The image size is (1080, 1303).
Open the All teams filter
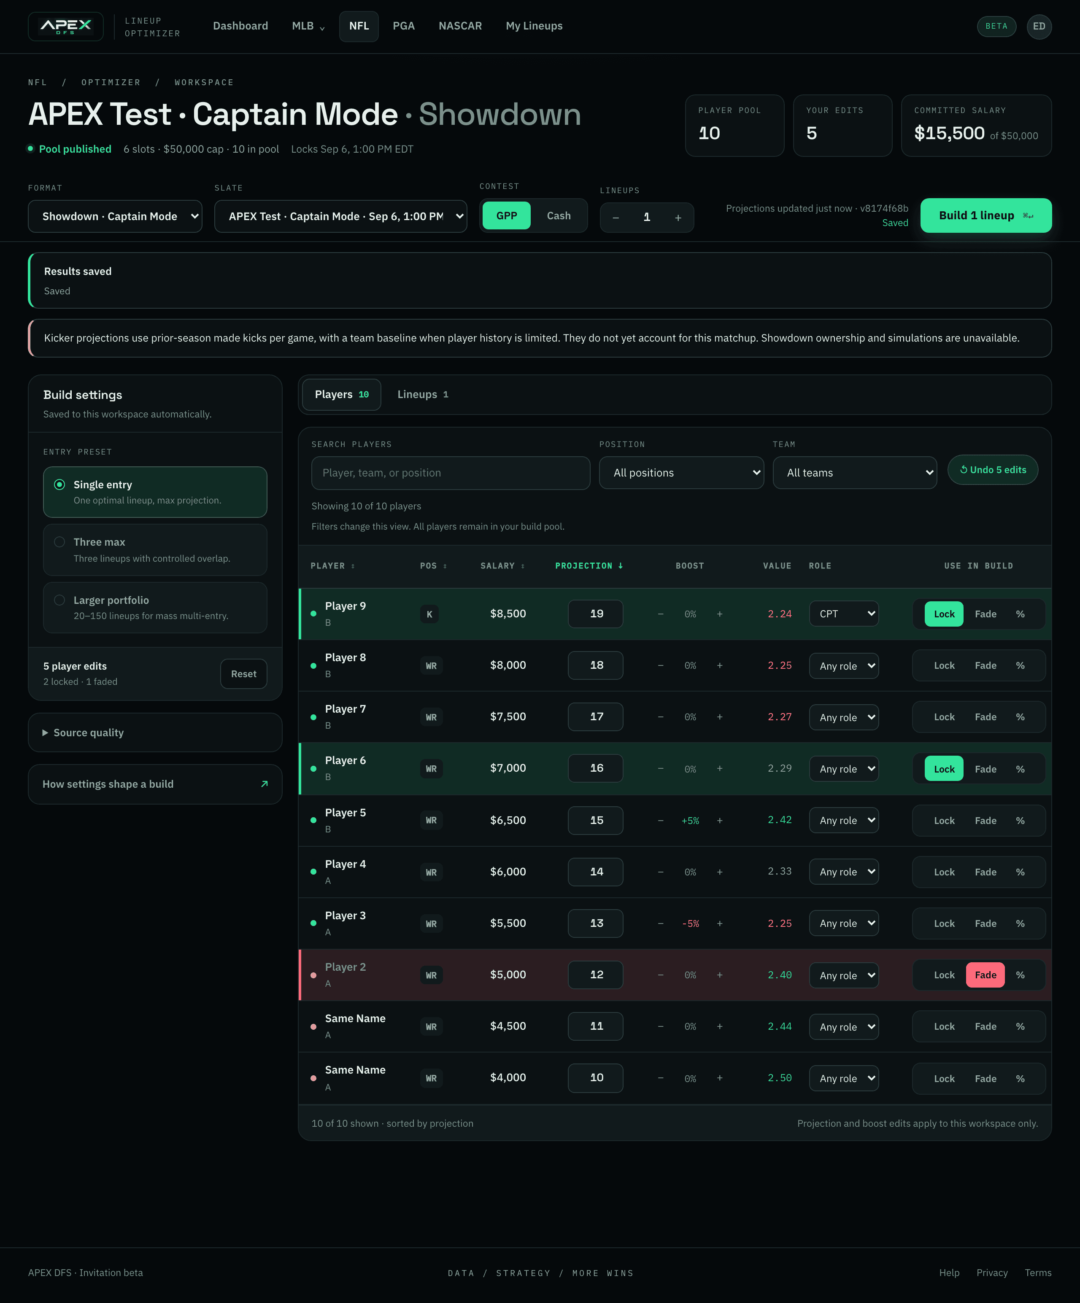click(x=855, y=473)
